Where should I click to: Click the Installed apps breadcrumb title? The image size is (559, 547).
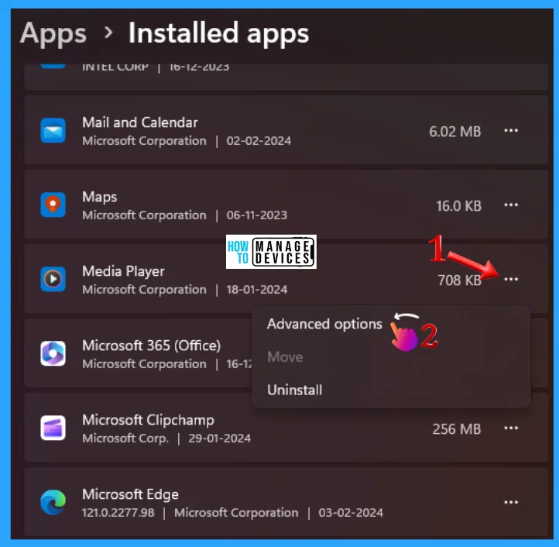(218, 33)
